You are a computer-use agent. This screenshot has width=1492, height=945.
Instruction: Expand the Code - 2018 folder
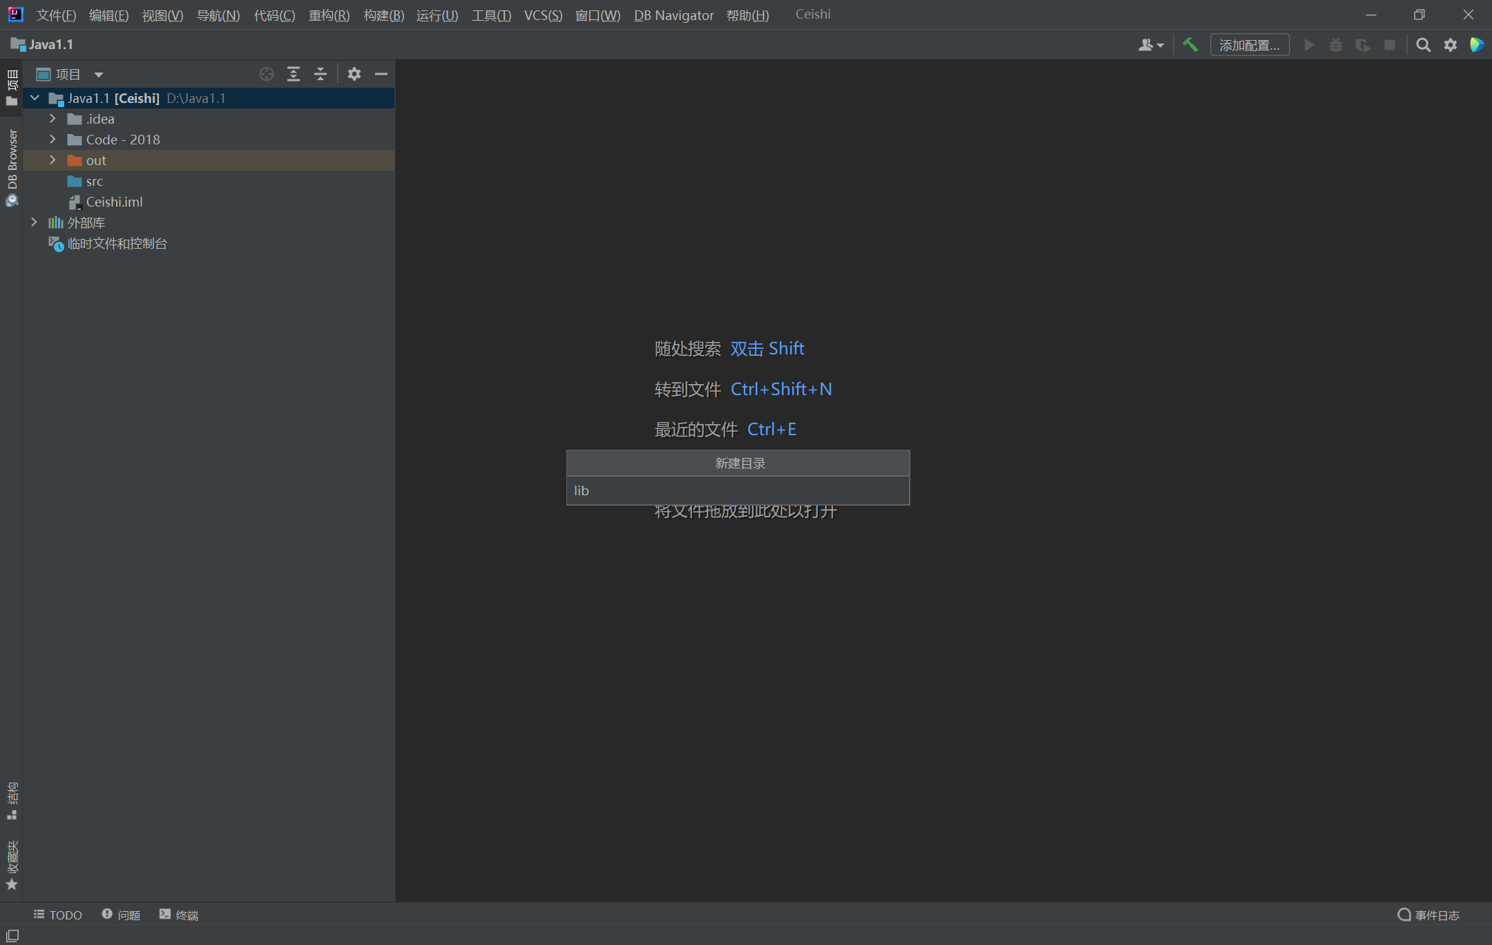pyautogui.click(x=52, y=140)
